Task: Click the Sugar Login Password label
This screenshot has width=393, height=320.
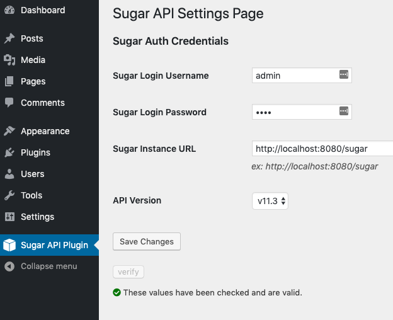Action: click(160, 112)
